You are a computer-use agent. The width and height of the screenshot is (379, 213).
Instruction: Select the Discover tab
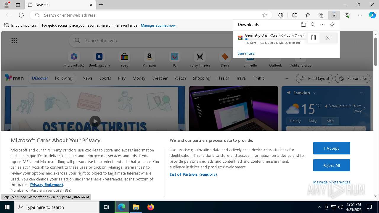pos(40,78)
